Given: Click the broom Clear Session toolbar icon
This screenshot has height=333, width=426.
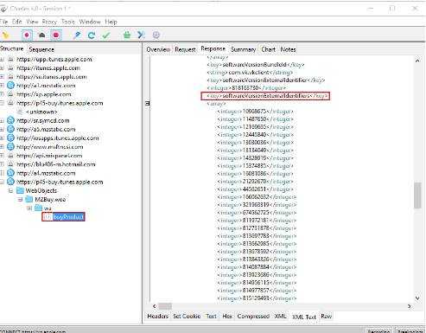Looking at the screenshot, I should point(6,35).
